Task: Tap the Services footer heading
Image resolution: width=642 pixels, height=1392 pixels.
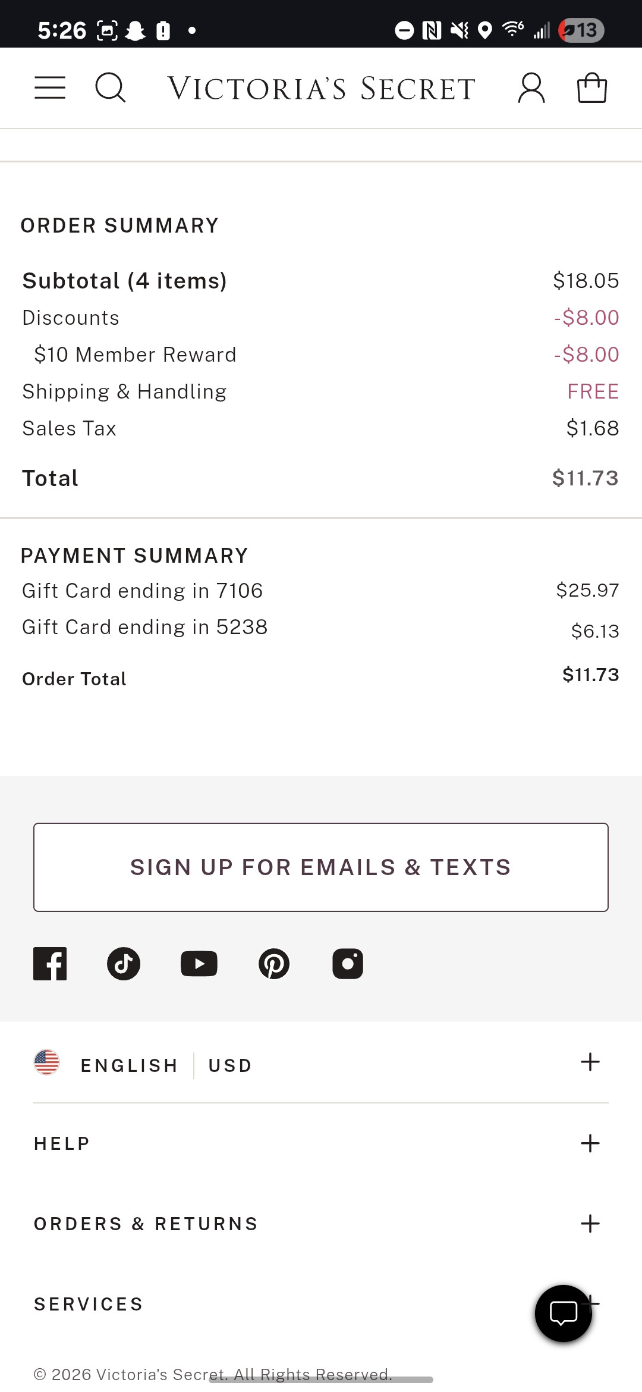Action: [x=89, y=1305]
